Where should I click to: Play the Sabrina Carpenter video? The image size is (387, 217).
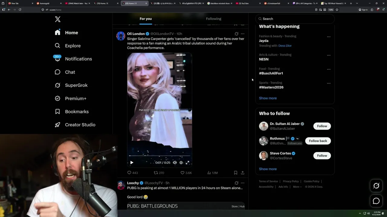click(132, 162)
